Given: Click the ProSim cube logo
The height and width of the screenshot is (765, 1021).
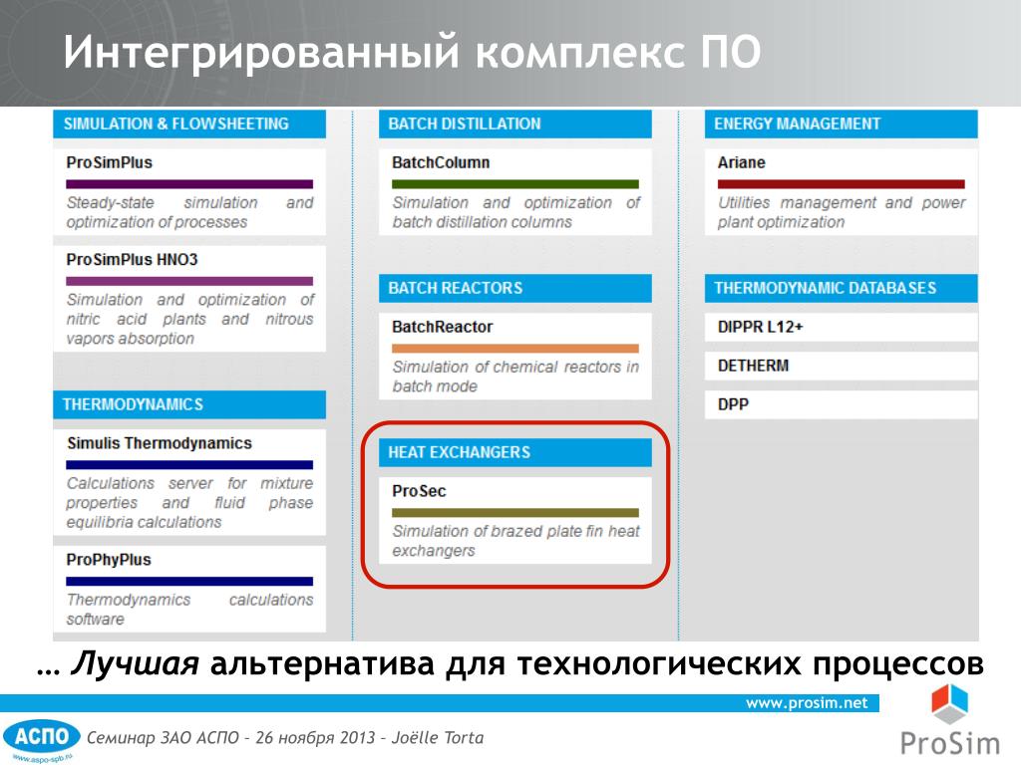Looking at the screenshot, I should coord(949,703).
